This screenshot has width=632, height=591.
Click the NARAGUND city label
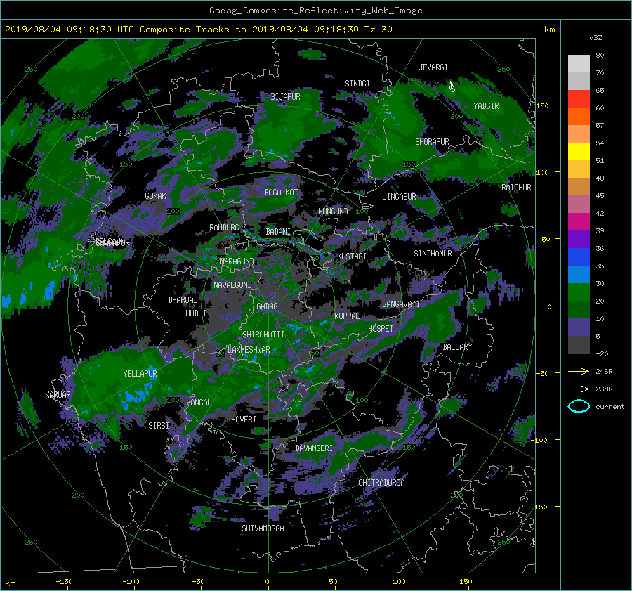237,261
